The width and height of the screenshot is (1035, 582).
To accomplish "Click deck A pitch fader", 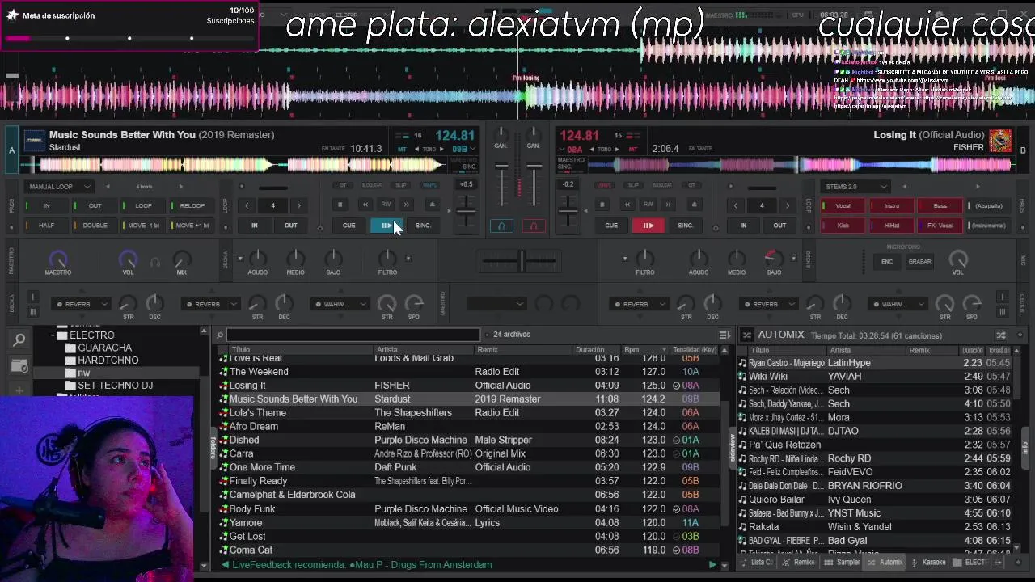I will (467, 212).
